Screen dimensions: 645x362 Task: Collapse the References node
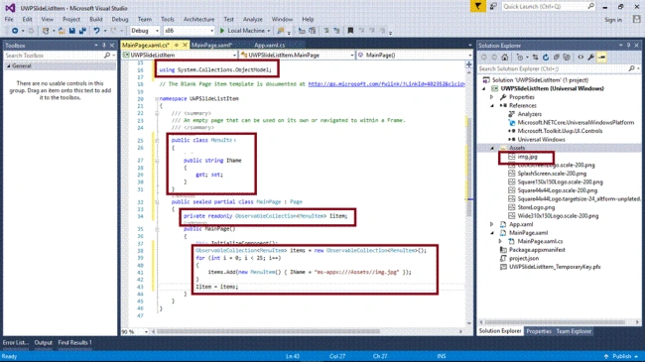pyautogui.click(x=492, y=106)
